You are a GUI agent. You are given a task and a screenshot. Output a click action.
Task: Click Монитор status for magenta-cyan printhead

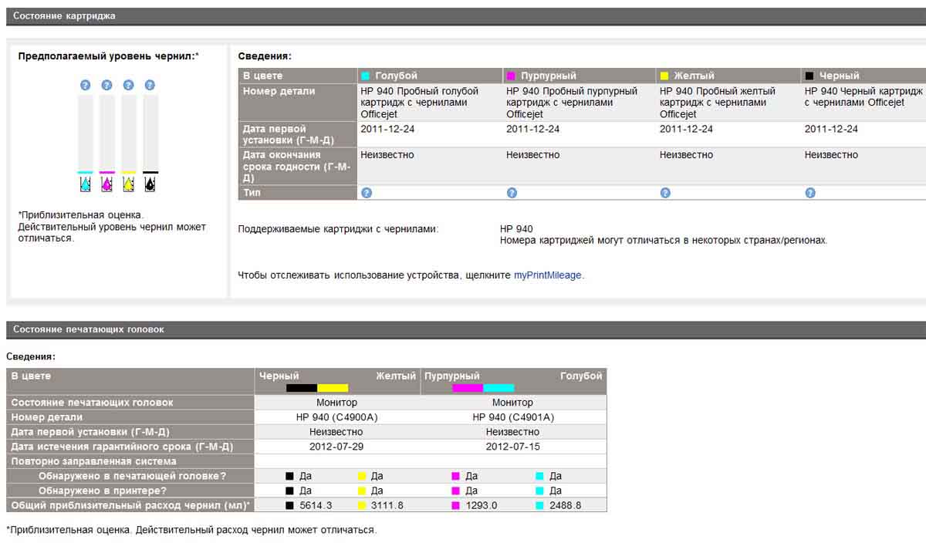pyautogui.click(x=513, y=403)
